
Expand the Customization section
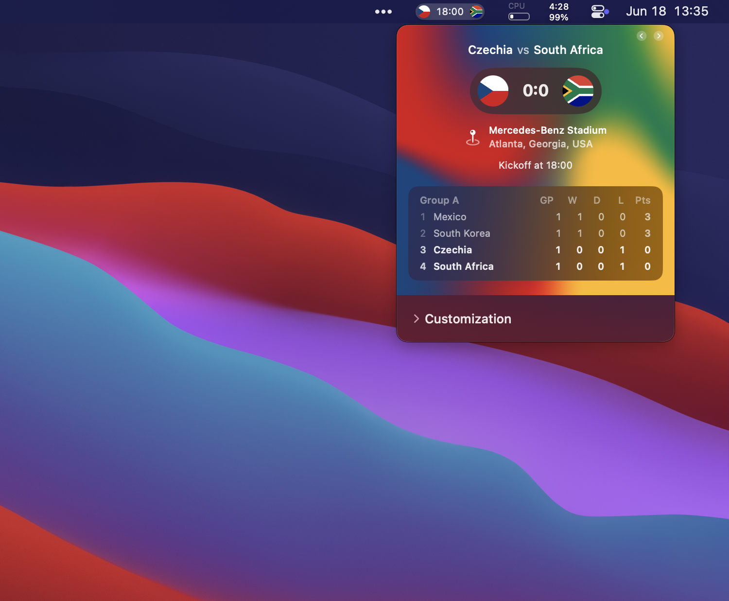(x=462, y=319)
